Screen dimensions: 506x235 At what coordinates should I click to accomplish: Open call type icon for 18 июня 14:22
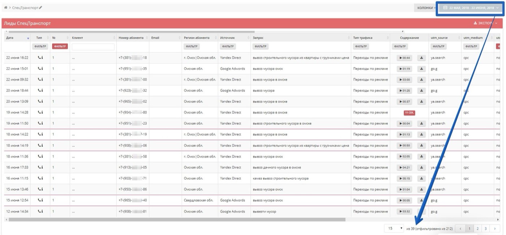(40, 134)
